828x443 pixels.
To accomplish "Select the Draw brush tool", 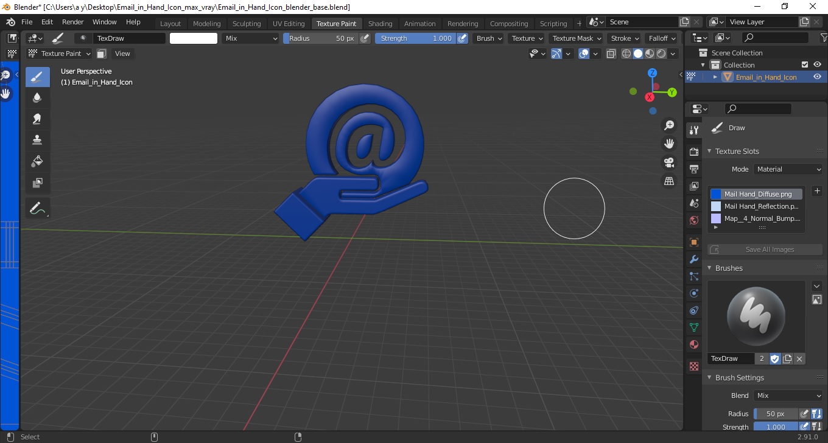I will click(37, 77).
